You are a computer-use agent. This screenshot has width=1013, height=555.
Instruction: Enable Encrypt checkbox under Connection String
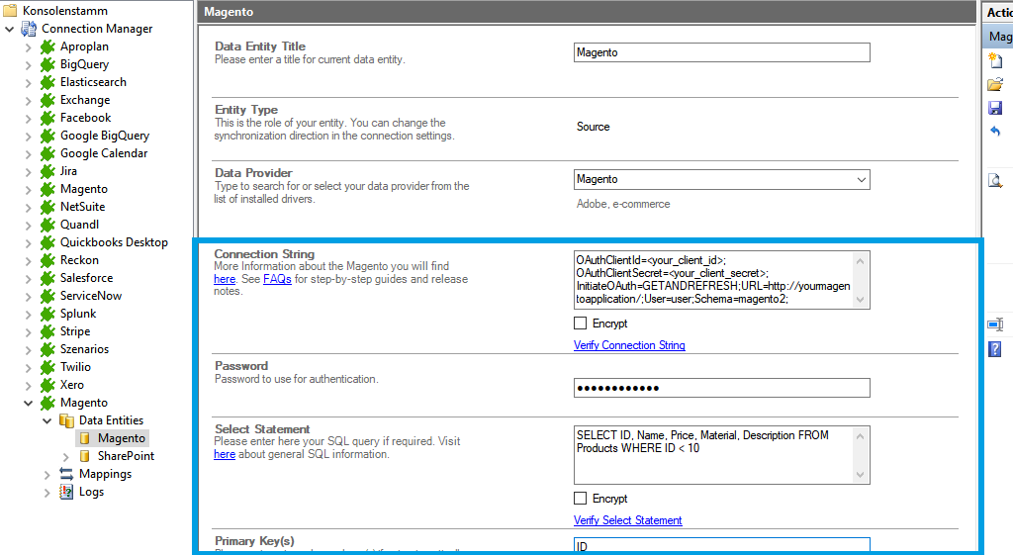pyautogui.click(x=581, y=324)
